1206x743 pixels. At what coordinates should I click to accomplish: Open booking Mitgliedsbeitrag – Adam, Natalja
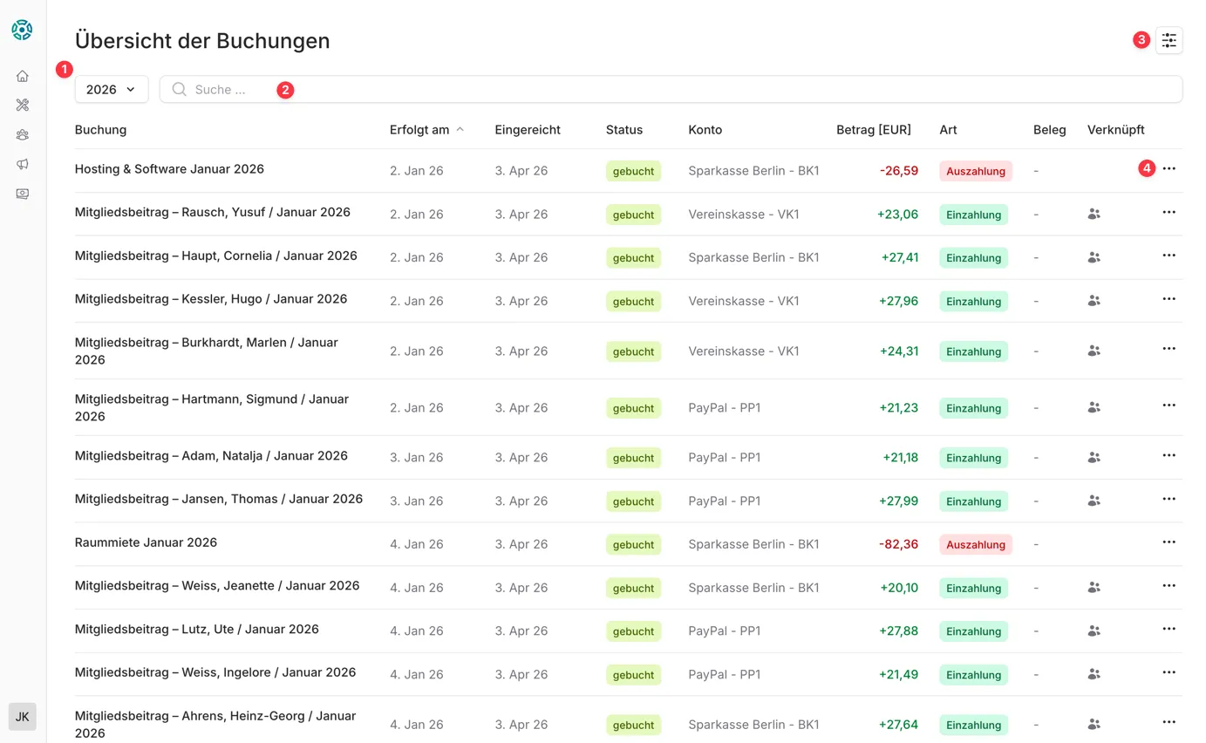211,456
